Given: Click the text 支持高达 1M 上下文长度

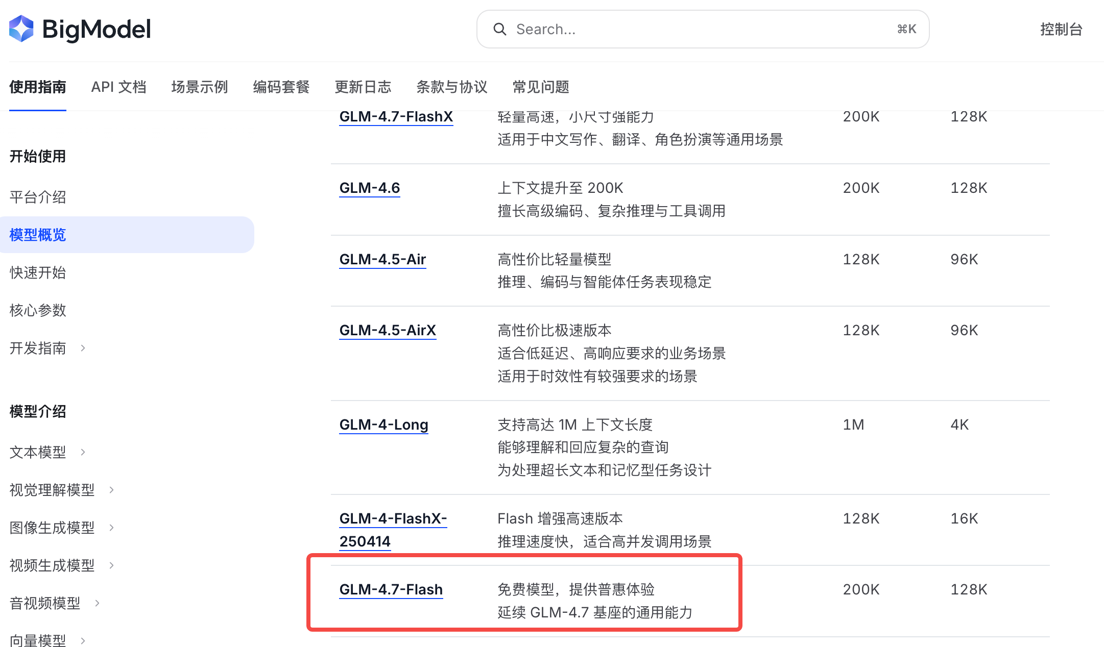Looking at the screenshot, I should 575,425.
